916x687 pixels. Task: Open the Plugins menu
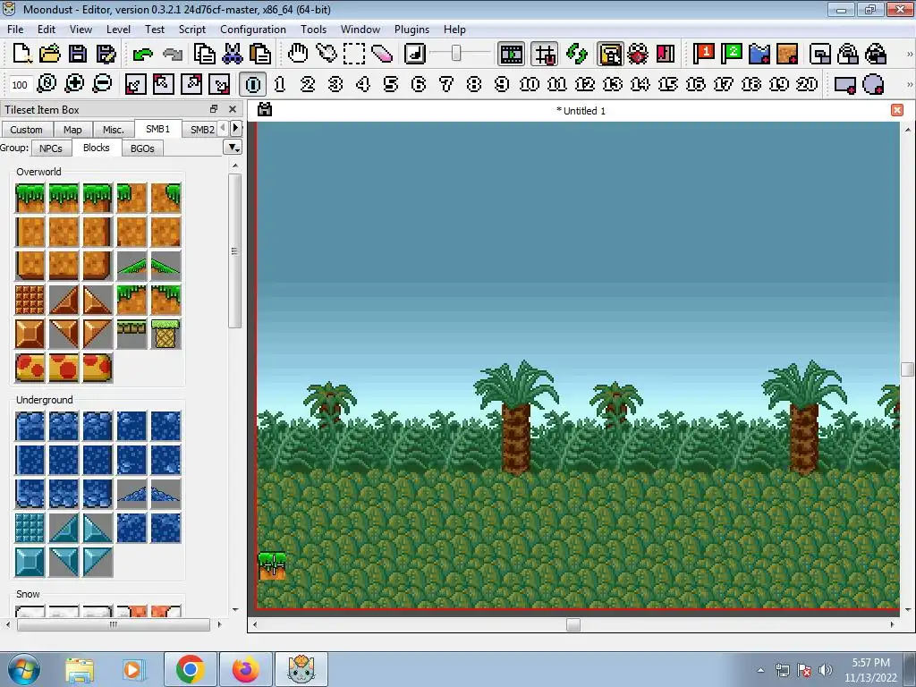411,30
